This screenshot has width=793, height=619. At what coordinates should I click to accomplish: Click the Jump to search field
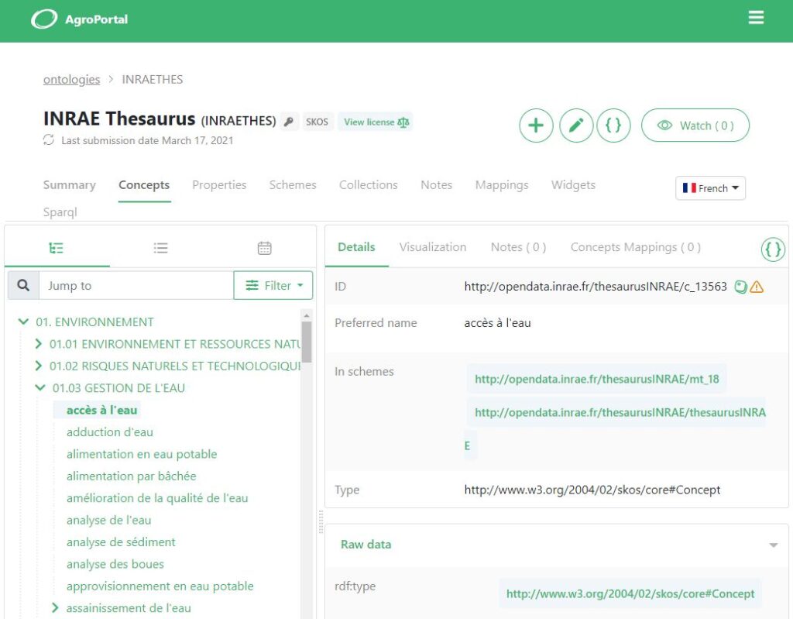coord(136,285)
